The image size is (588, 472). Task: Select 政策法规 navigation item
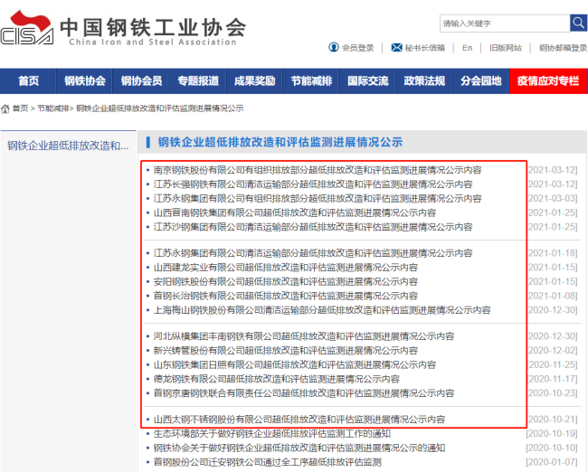pos(424,81)
